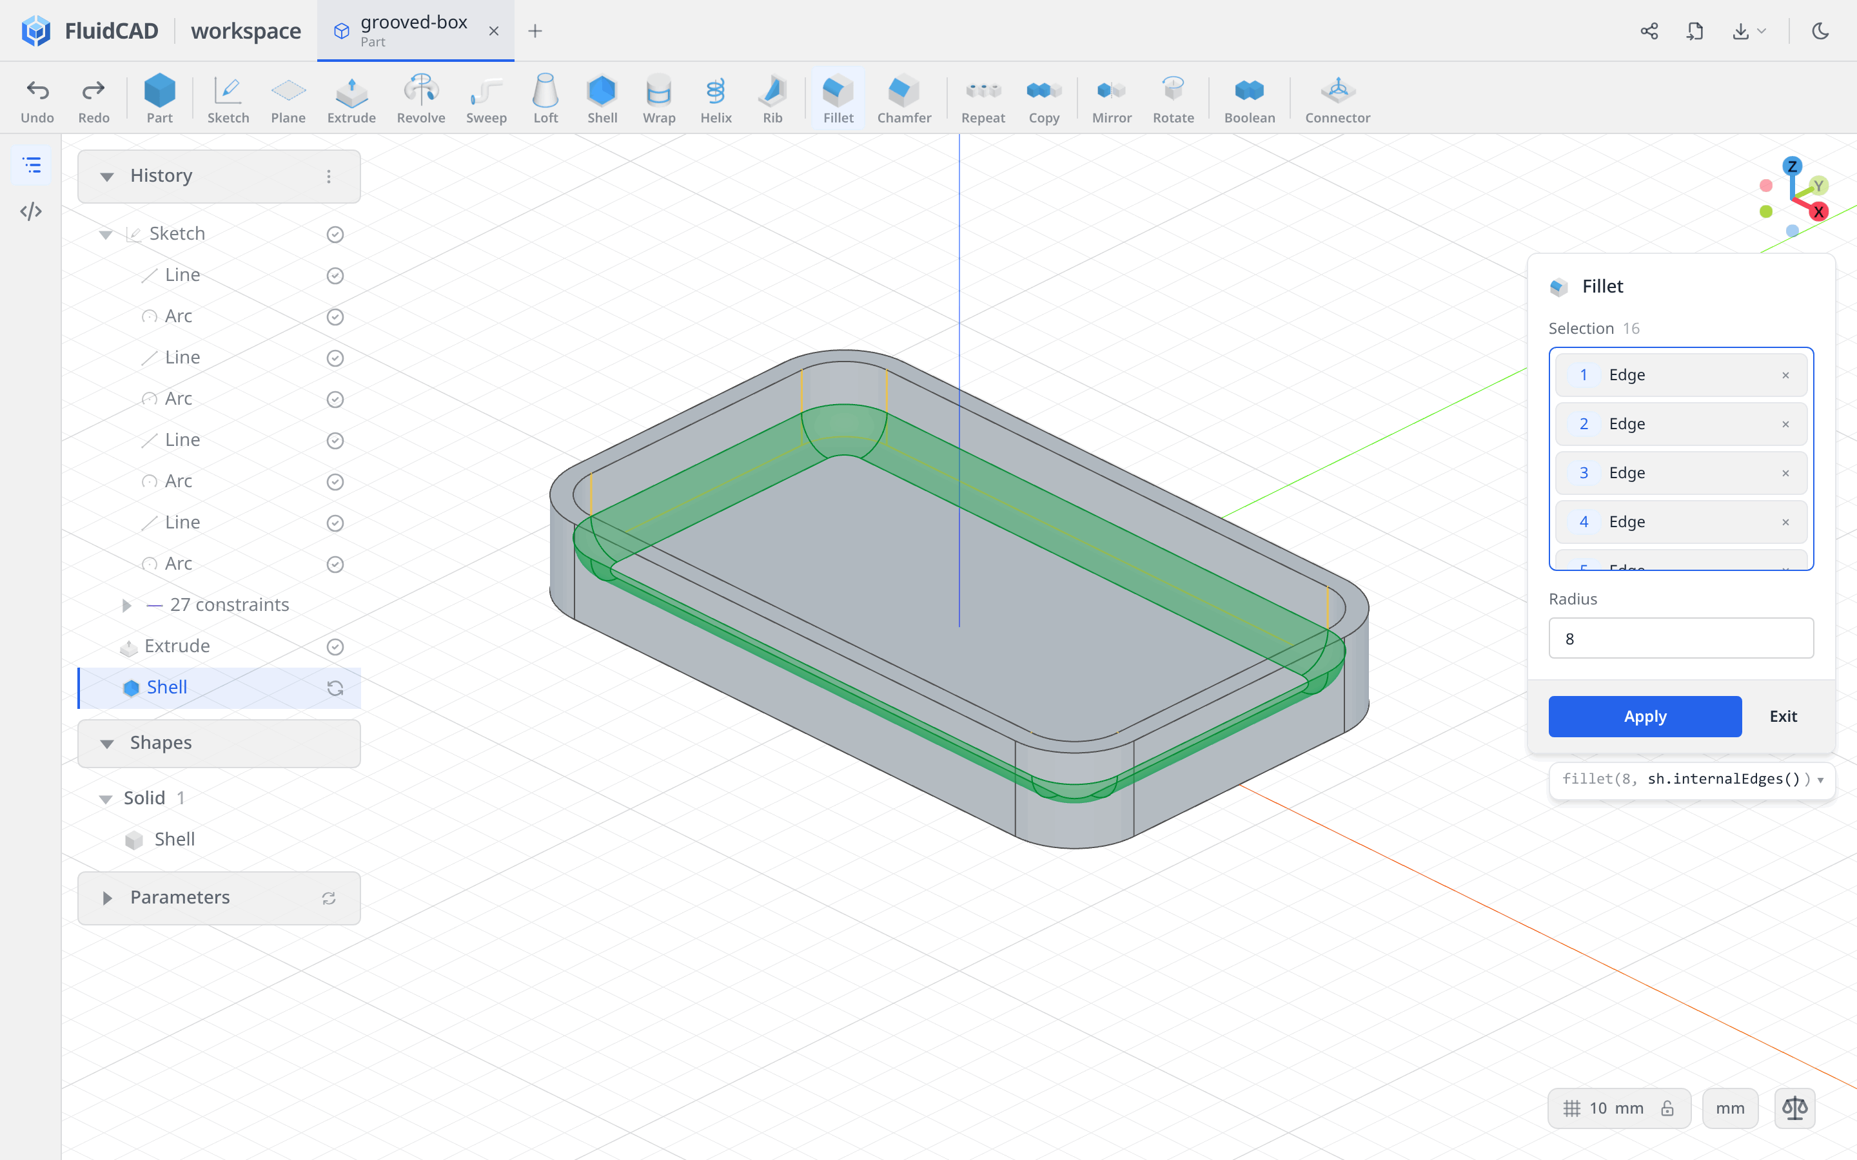Click the Radius input field
Image resolution: width=1857 pixels, height=1160 pixels.
coord(1680,638)
